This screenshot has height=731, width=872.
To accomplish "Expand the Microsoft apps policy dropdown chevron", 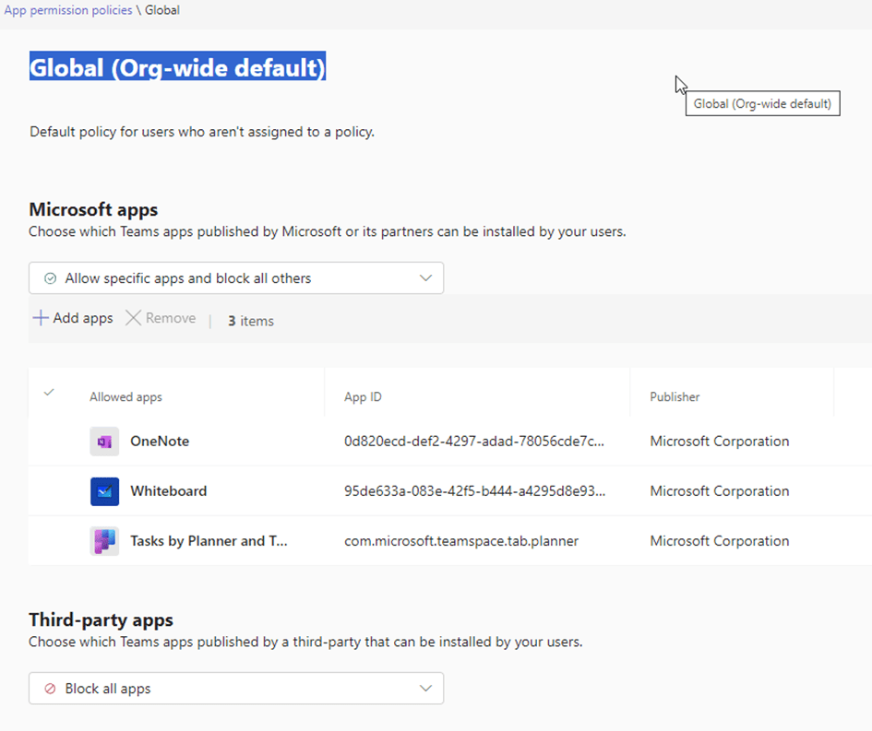I will (425, 278).
